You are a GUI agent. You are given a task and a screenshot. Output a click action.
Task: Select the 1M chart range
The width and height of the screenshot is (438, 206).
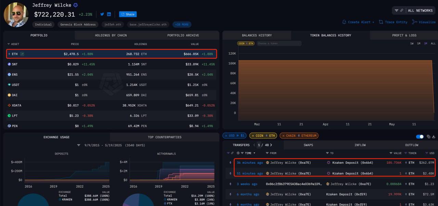[418, 43]
